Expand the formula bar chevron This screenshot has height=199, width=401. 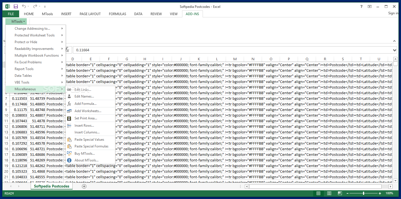395,50
